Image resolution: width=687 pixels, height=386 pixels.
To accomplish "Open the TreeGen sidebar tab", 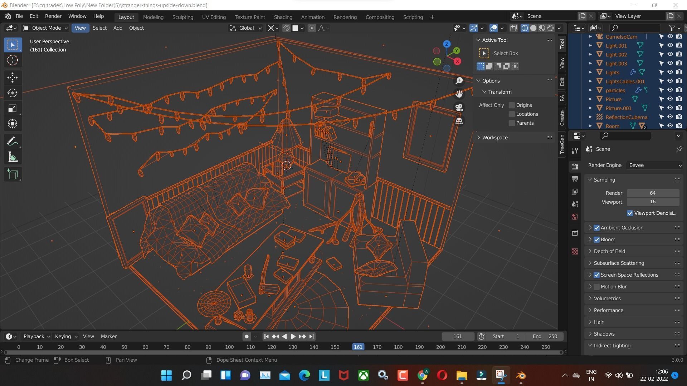I will 562,144.
